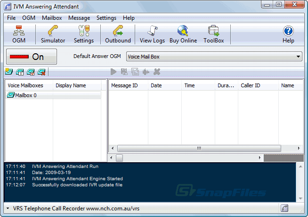Play the selected message

click(113, 72)
